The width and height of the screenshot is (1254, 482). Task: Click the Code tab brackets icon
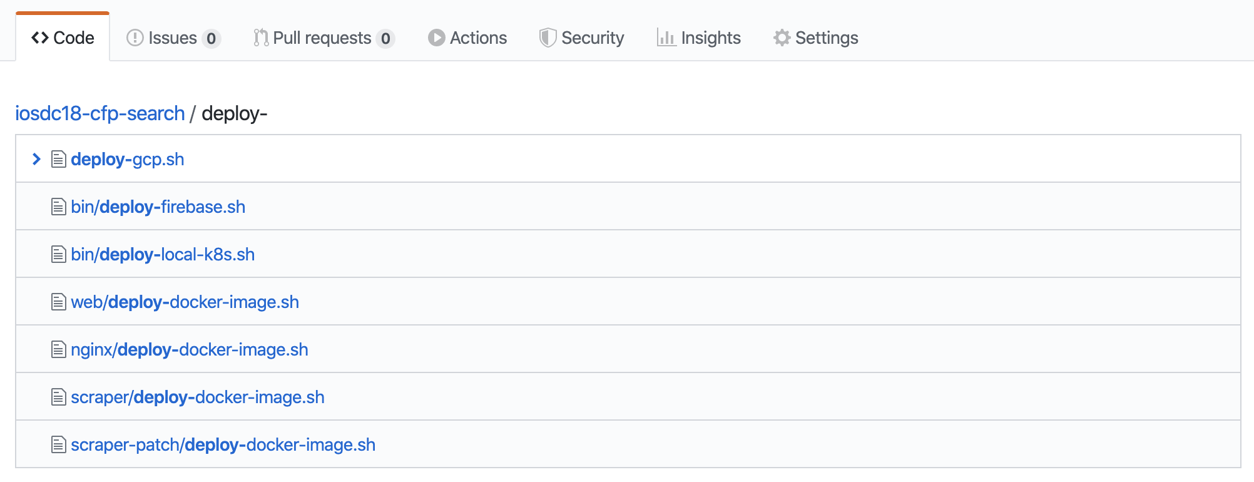point(40,38)
